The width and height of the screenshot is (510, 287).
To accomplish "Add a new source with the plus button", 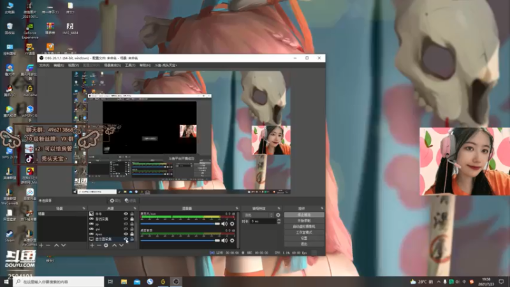I will [92, 245].
